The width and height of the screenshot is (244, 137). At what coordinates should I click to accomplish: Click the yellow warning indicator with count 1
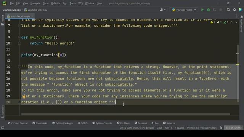point(213,22)
